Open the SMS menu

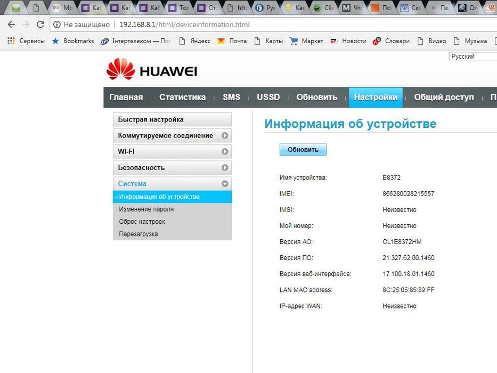tap(231, 97)
